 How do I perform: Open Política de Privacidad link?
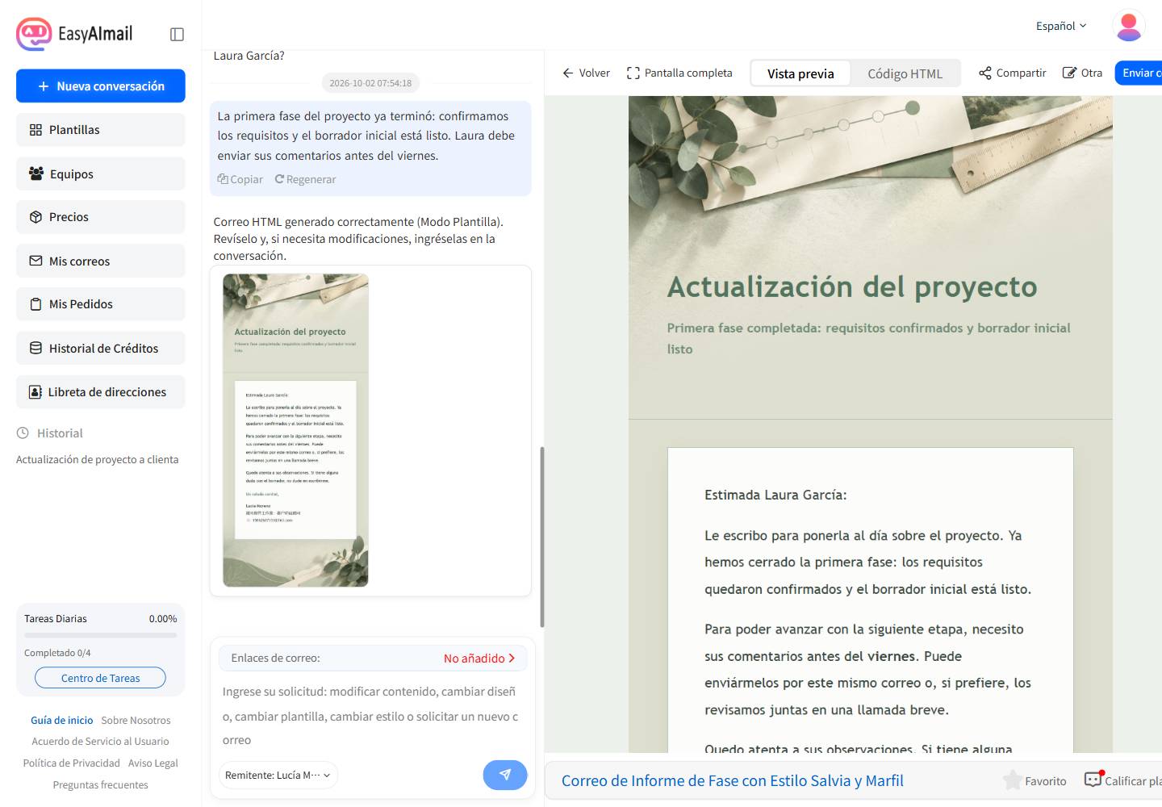pyautogui.click(x=72, y=763)
